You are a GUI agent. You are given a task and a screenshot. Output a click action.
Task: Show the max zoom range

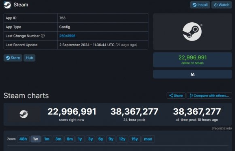(x=148, y=139)
